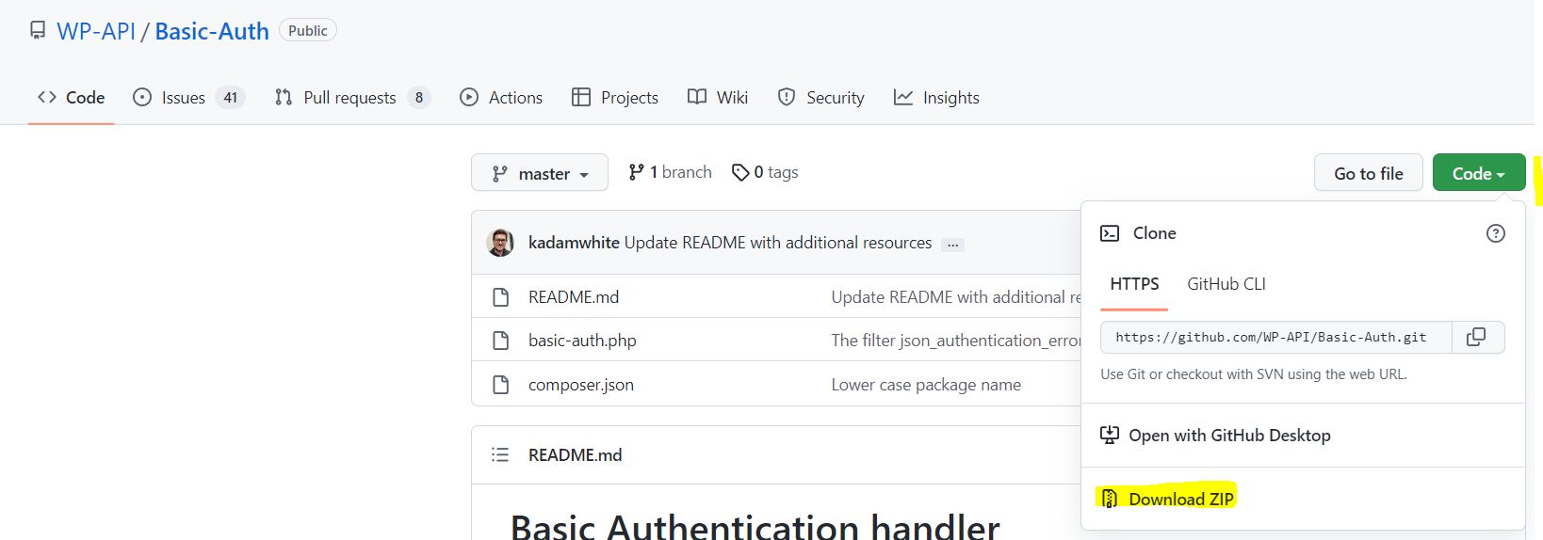
Task: Open the README table of contents icon
Action: 500,455
